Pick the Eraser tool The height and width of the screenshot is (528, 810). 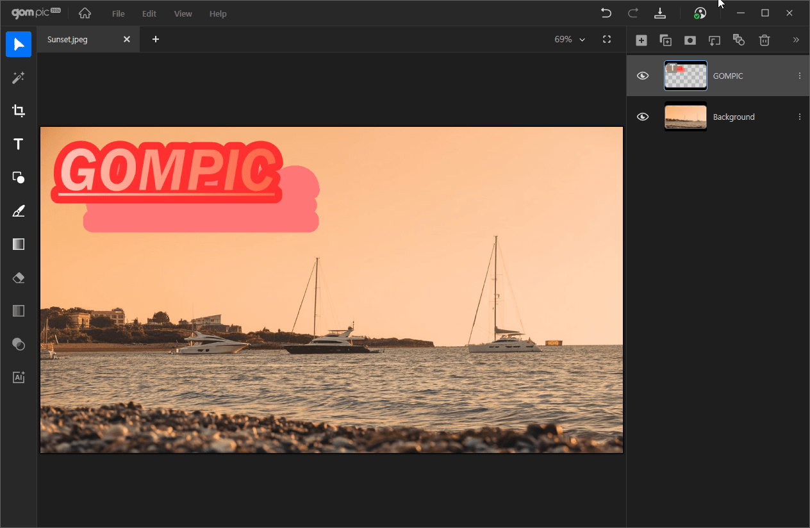(19, 277)
